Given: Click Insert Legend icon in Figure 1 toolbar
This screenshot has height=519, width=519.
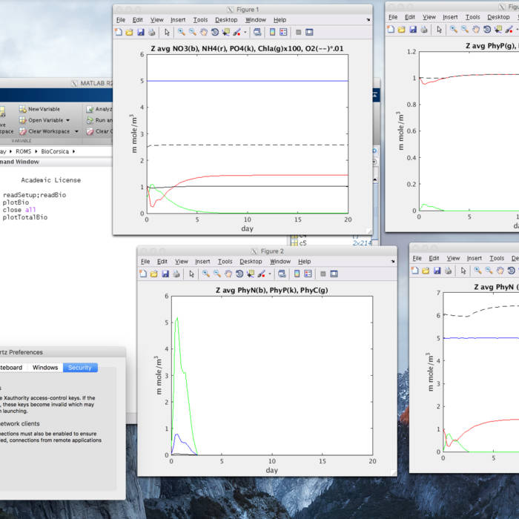Looking at the screenshot, I should pos(284,32).
